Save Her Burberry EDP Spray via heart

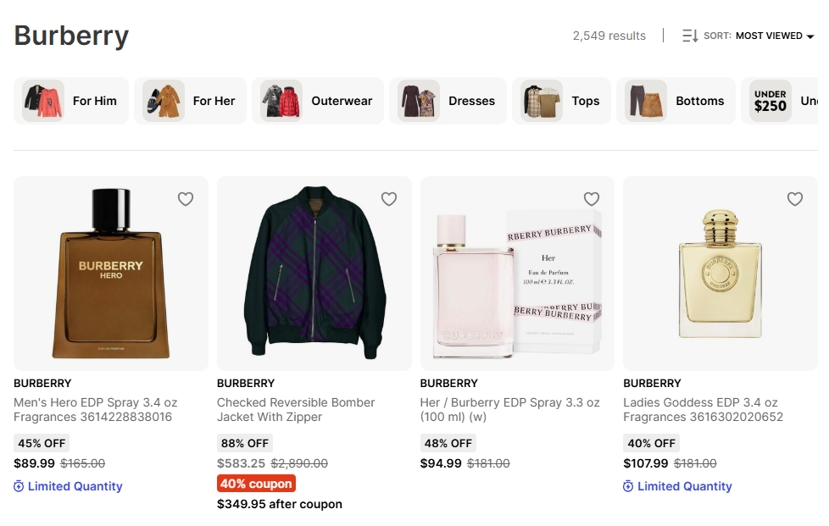592,199
